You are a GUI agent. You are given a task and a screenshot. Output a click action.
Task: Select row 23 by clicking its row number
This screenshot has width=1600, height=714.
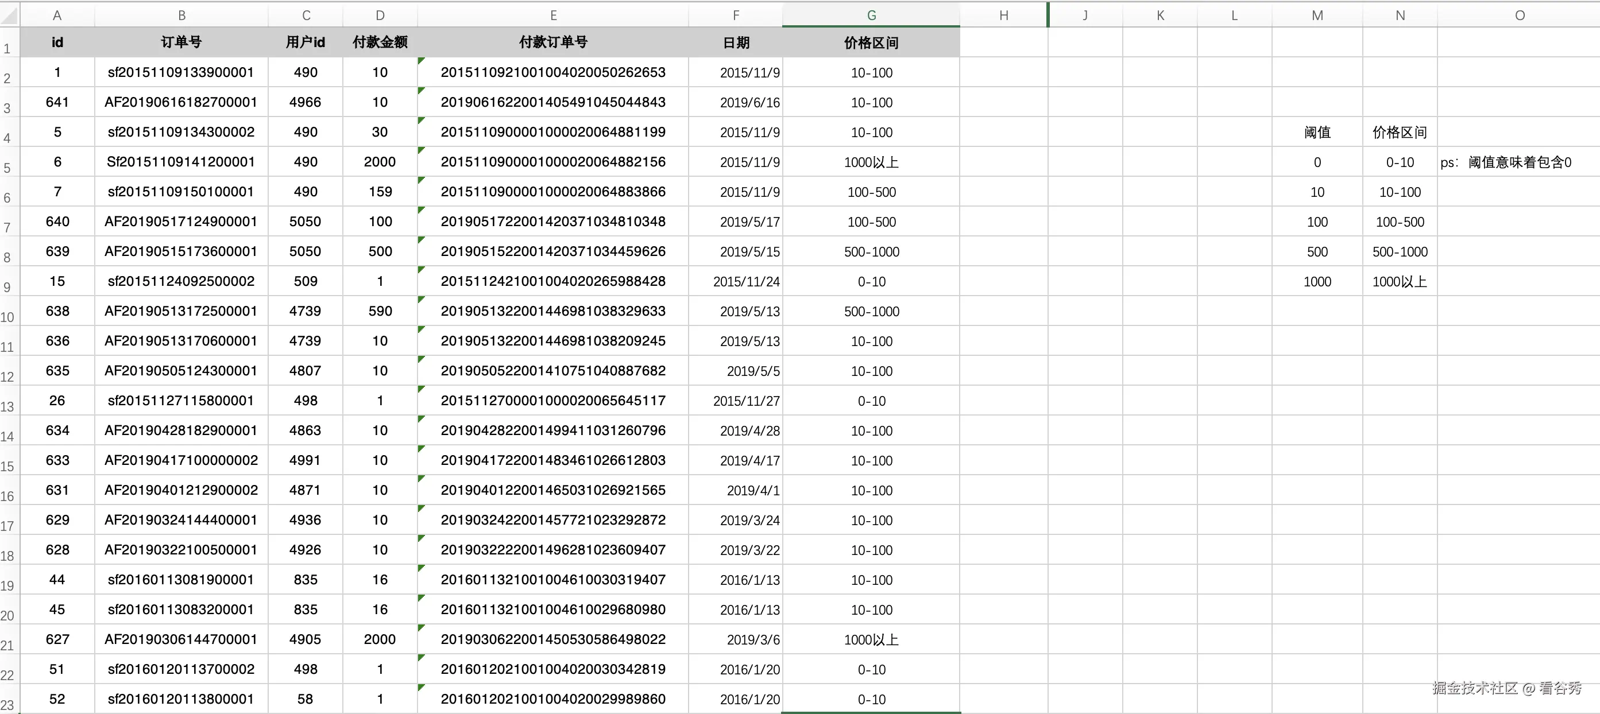[8, 698]
